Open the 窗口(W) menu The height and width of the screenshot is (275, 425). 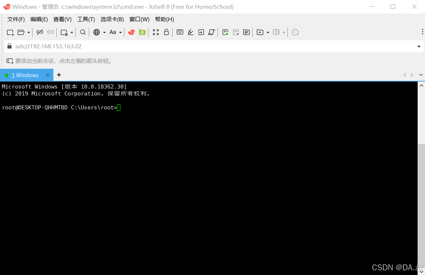139,19
